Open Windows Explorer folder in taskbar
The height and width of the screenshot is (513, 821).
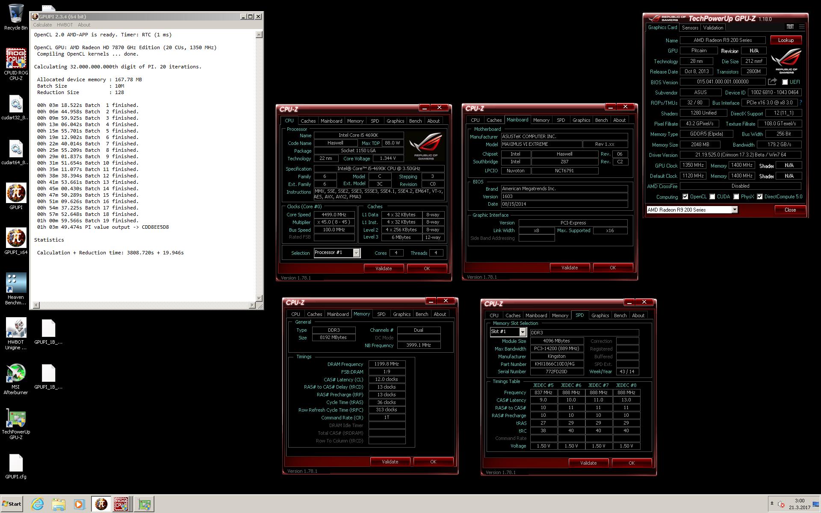pyautogui.click(x=58, y=504)
